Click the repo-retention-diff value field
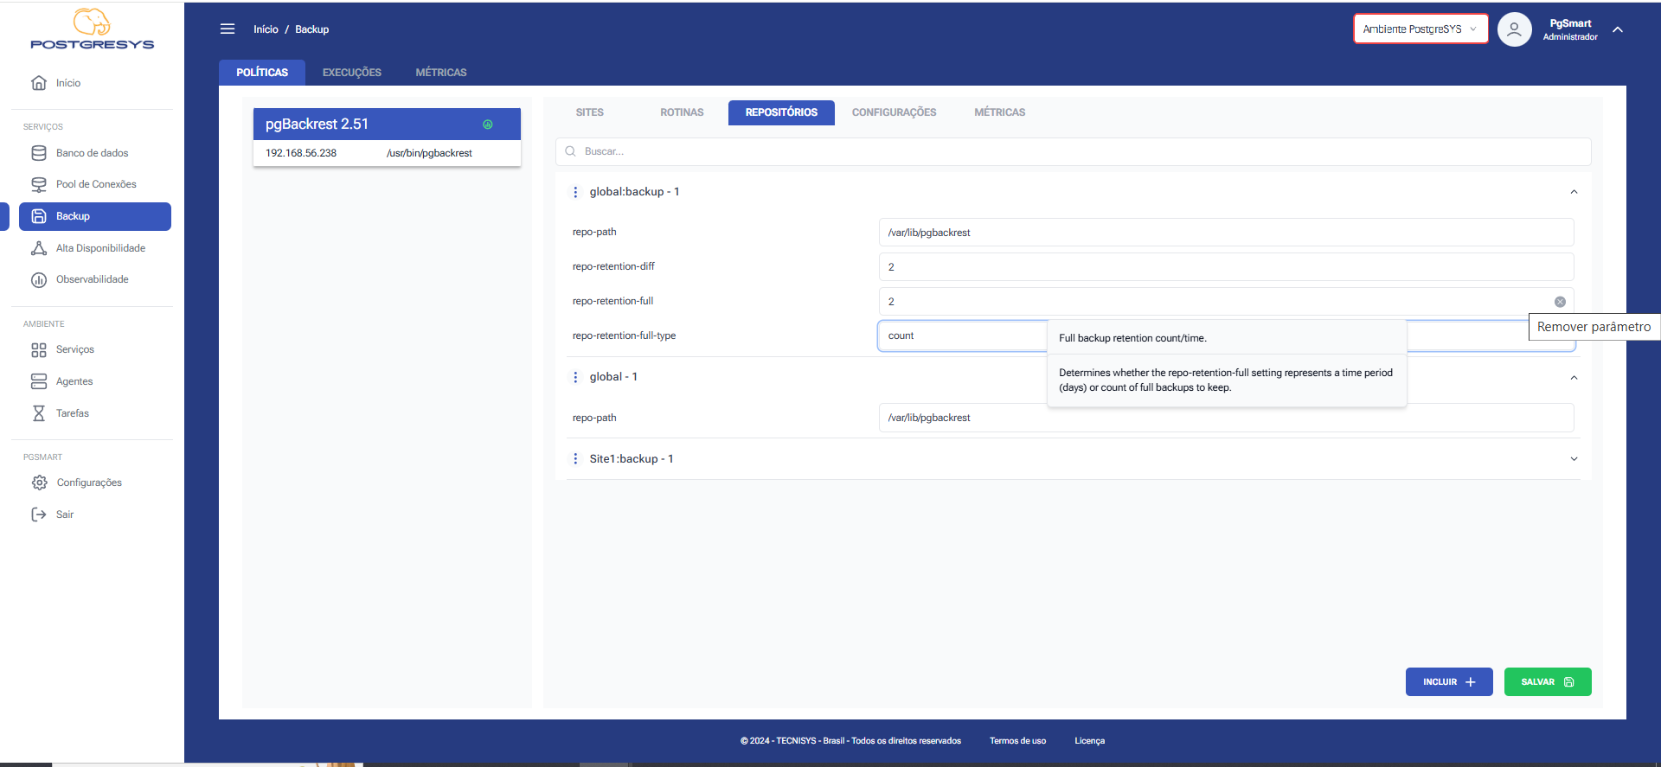This screenshot has height=767, width=1661. click(x=1226, y=267)
